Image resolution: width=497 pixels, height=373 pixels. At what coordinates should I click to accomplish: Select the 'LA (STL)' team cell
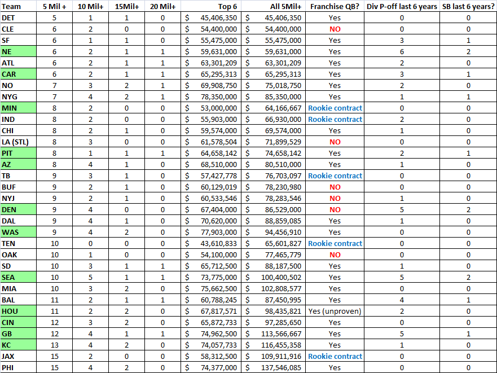18,142
